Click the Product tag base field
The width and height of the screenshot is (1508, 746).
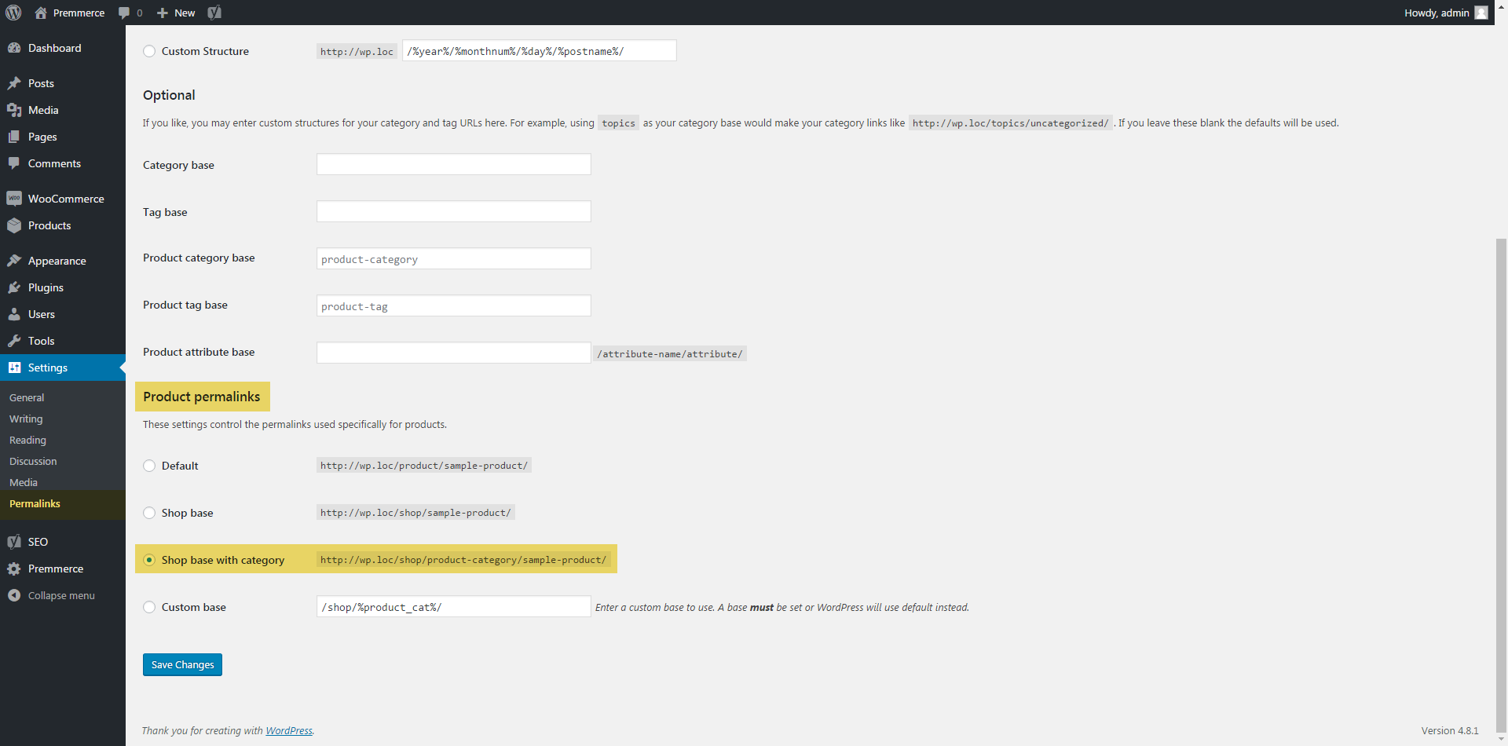pos(453,305)
